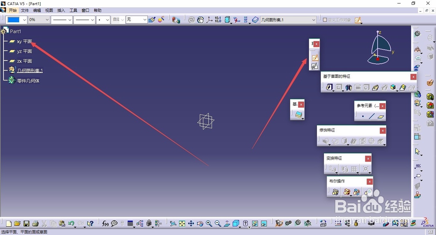
Task: Create a Point from the 参考元素 toolbar
Action: click(363, 117)
